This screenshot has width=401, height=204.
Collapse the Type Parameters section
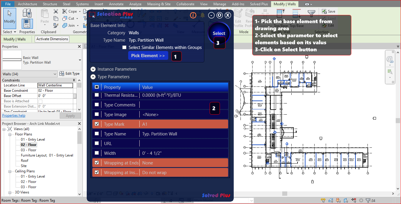[x=93, y=77]
